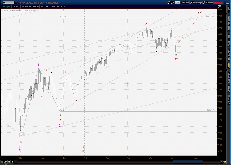Click the flask icon beside Studies
This screenshot has height=165, width=231.
click(x=204, y=3)
